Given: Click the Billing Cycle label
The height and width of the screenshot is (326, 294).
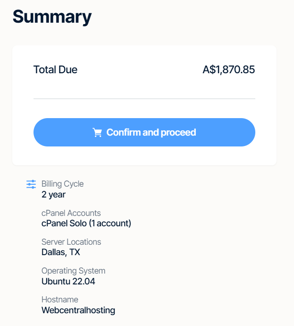Looking at the screenshot, I should pos(62,184).
